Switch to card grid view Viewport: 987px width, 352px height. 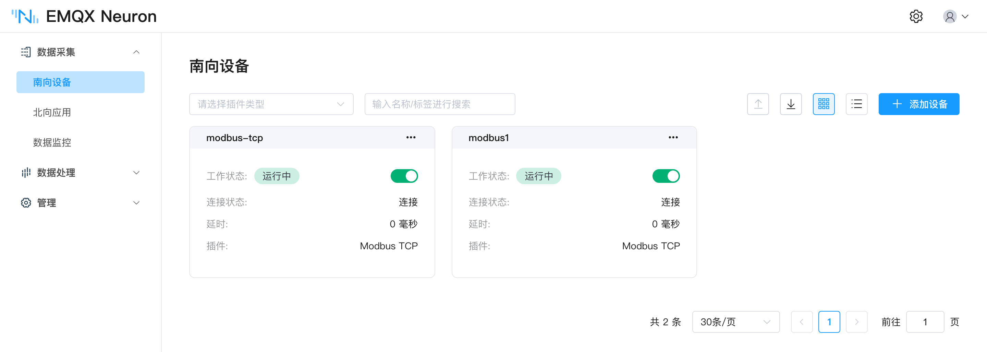[824, 104]
